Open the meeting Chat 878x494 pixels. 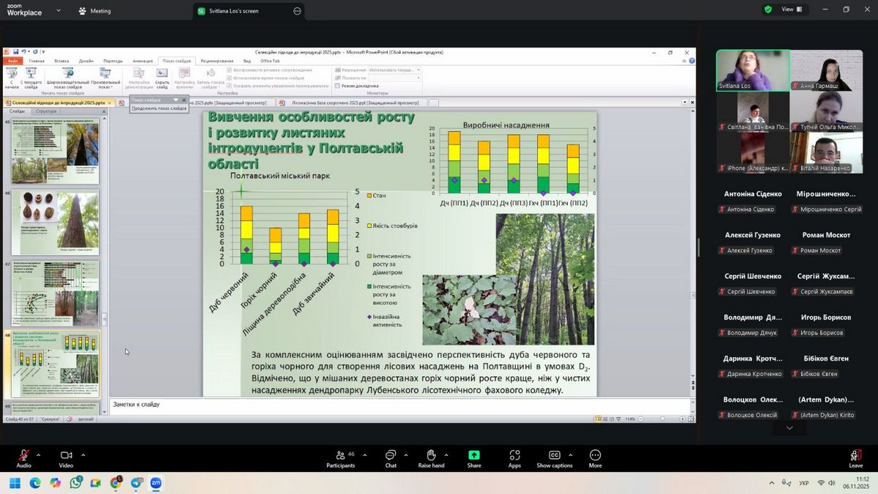click(x=391, y=456)
